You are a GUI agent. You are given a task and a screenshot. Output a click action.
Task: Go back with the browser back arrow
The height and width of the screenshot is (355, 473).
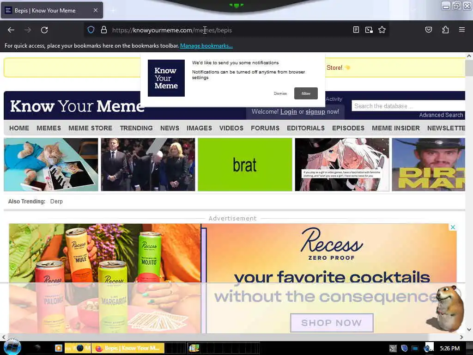pyautogui.click(x=11, y=30)
